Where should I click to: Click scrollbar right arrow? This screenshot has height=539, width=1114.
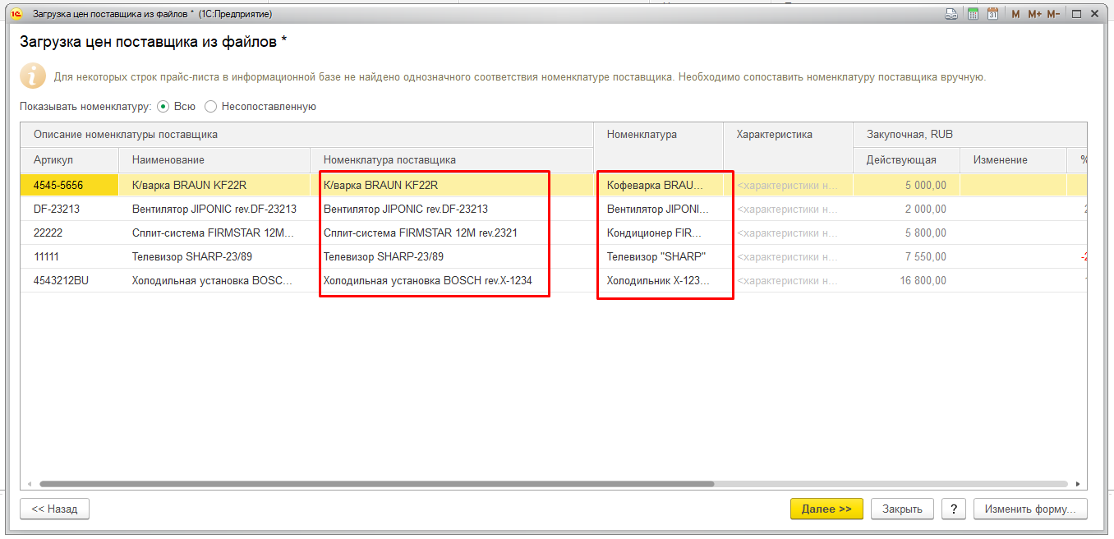coord(1078,484)
